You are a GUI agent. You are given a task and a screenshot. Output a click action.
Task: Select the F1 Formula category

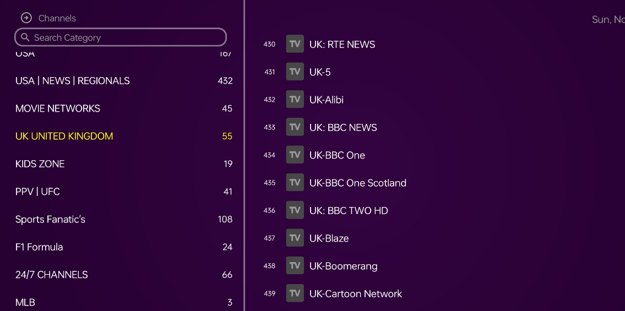[x=39, y=247]
